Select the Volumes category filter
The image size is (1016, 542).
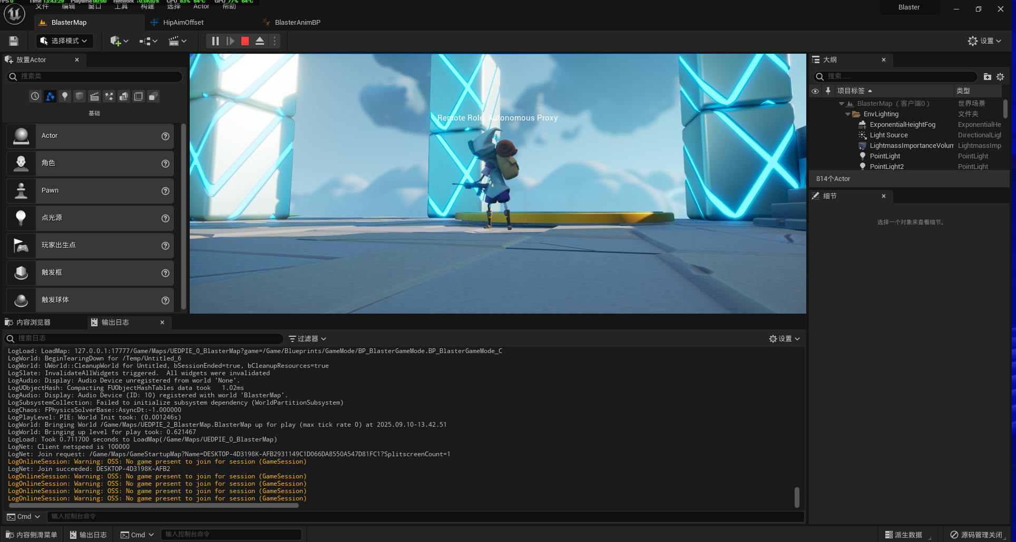pos(139,96)
